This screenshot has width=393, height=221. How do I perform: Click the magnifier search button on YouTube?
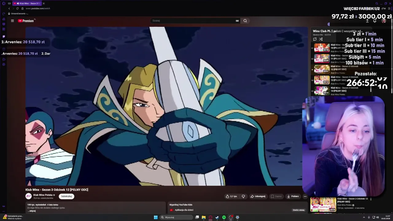(x=245, y=21)
